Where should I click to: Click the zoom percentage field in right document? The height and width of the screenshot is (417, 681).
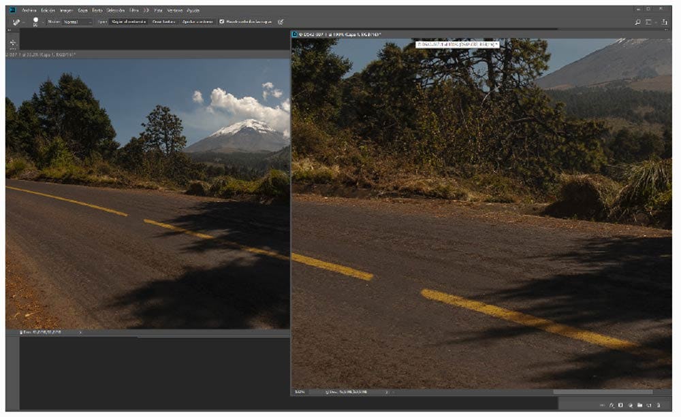[298, 392]
